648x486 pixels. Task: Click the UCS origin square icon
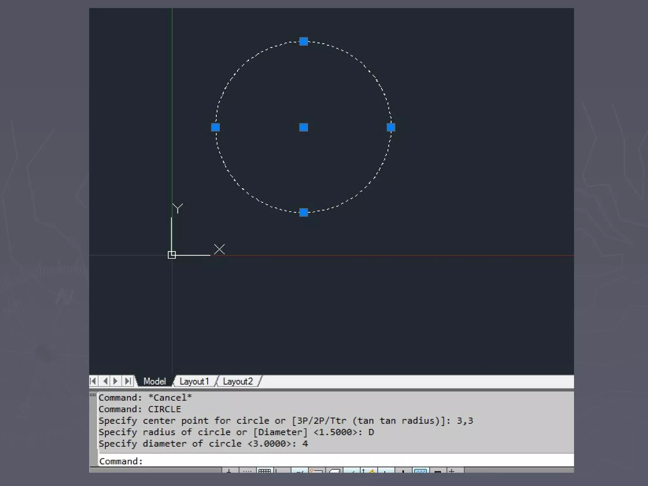point(171,255)
